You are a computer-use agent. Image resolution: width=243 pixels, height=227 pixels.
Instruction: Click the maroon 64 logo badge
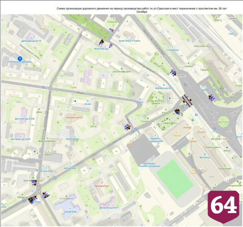223,207
